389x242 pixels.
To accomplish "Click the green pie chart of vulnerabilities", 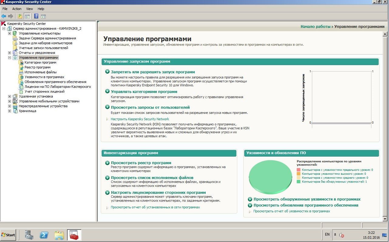I will [270, 177].
